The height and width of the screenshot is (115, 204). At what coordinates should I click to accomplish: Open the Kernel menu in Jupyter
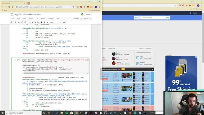[43, 19]
